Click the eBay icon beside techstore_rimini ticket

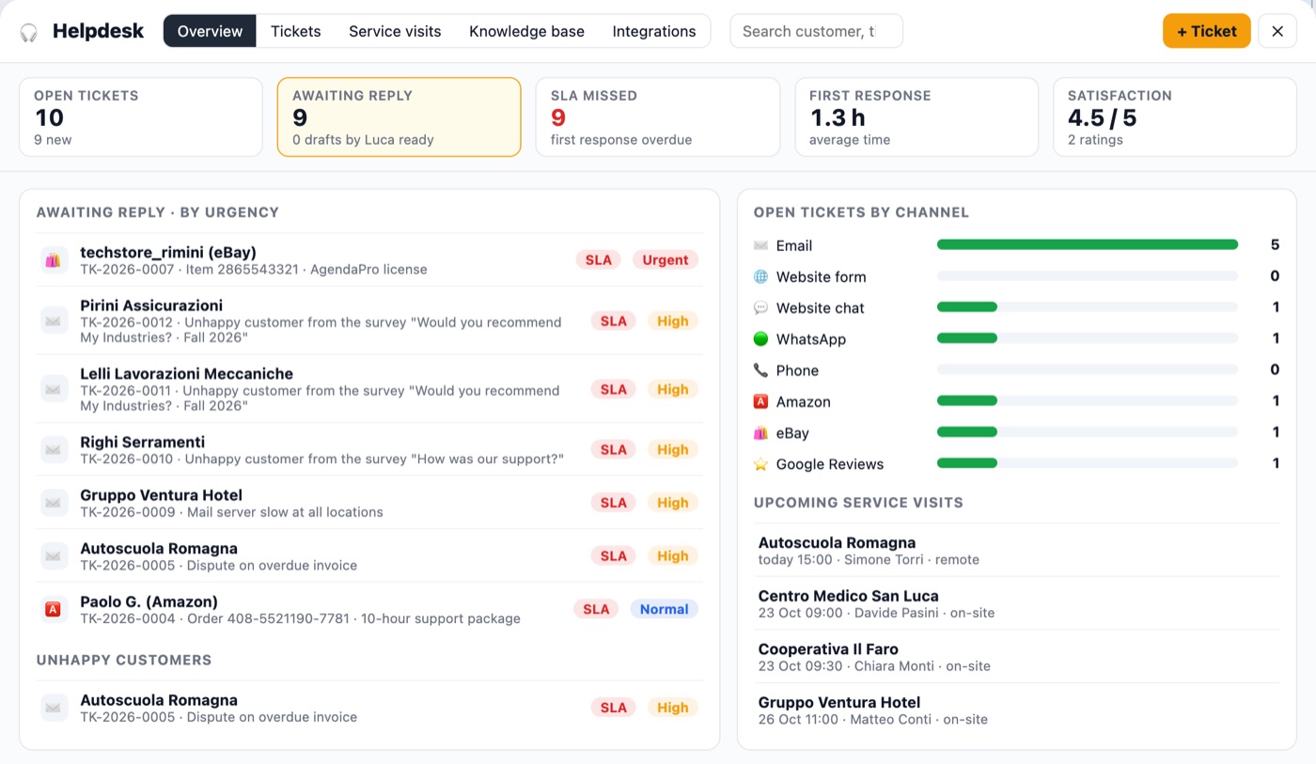click(54, 260)
